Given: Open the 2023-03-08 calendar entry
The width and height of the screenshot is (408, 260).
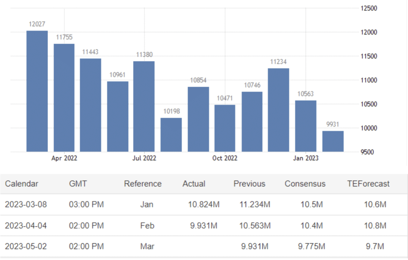Looking at the screenshot, I should coord(26,205).
